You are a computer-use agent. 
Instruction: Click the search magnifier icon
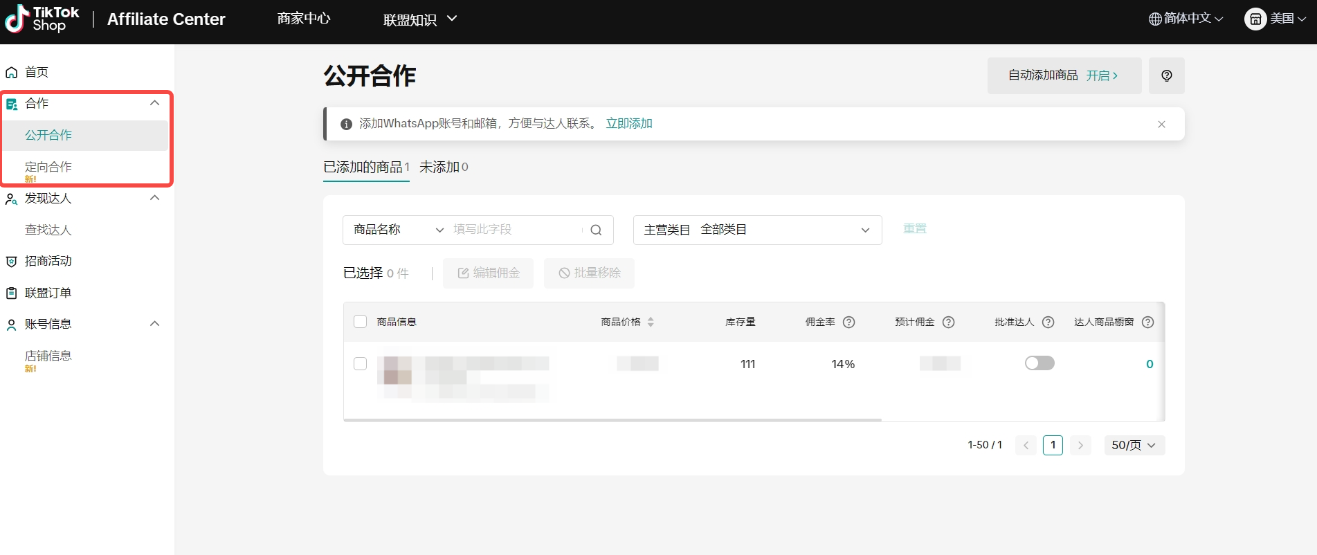click(x=596, y=230)
